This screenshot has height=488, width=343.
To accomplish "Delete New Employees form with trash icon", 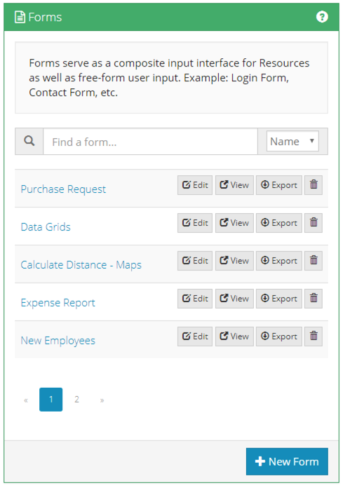I will coord(314,336).
